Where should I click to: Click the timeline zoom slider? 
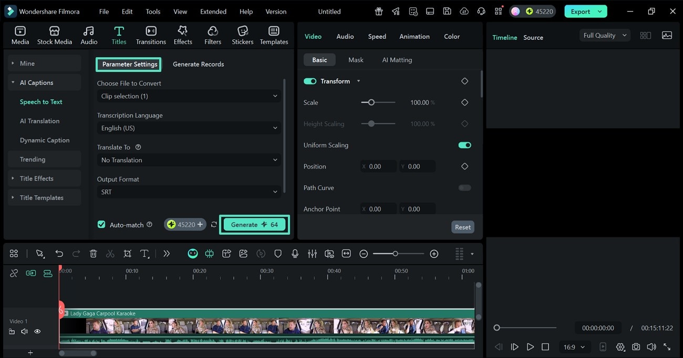[x=398, y=254]
